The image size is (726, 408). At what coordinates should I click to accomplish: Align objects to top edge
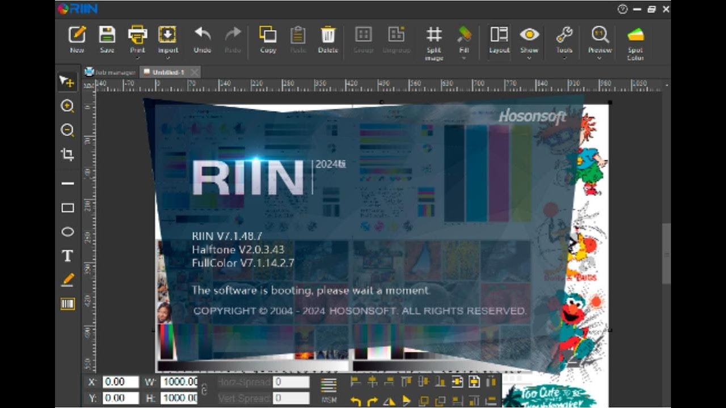(407, 382)
